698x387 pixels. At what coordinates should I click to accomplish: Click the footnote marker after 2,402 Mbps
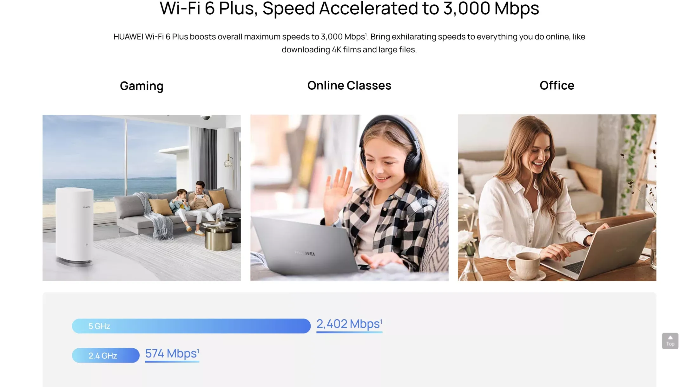coord(381,321)
